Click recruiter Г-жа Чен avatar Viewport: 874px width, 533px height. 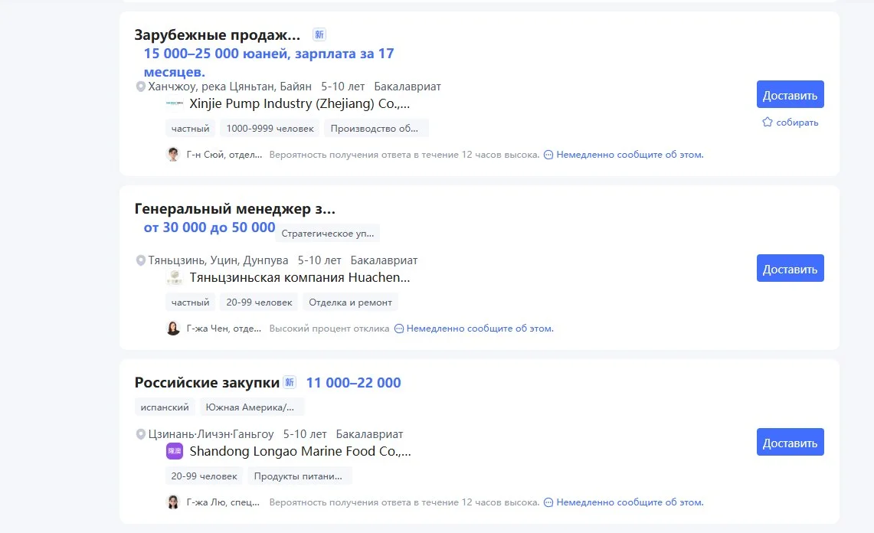[x=173, y=329]
